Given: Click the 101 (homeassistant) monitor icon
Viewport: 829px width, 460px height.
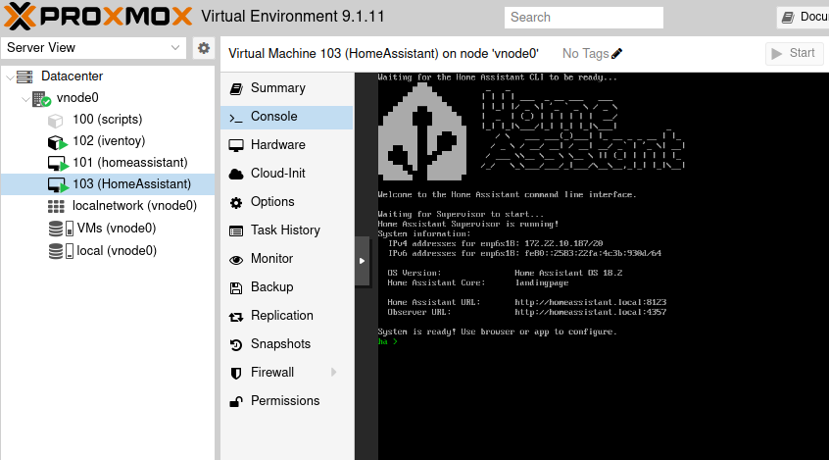Looking at the screenshot, I should tap(58, 164).
